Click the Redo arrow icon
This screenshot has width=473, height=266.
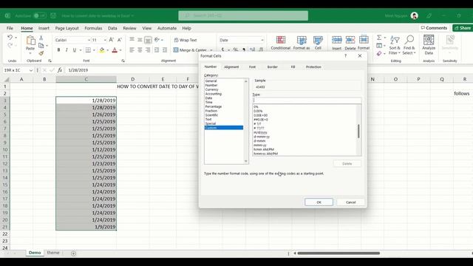(10, 45)
